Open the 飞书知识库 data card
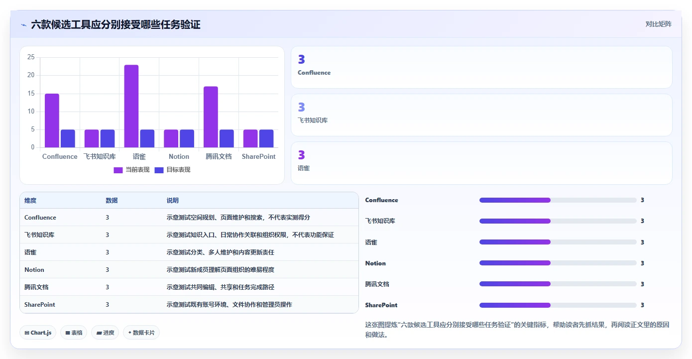This screenshot has height=359, width=692. click(481, 115)
